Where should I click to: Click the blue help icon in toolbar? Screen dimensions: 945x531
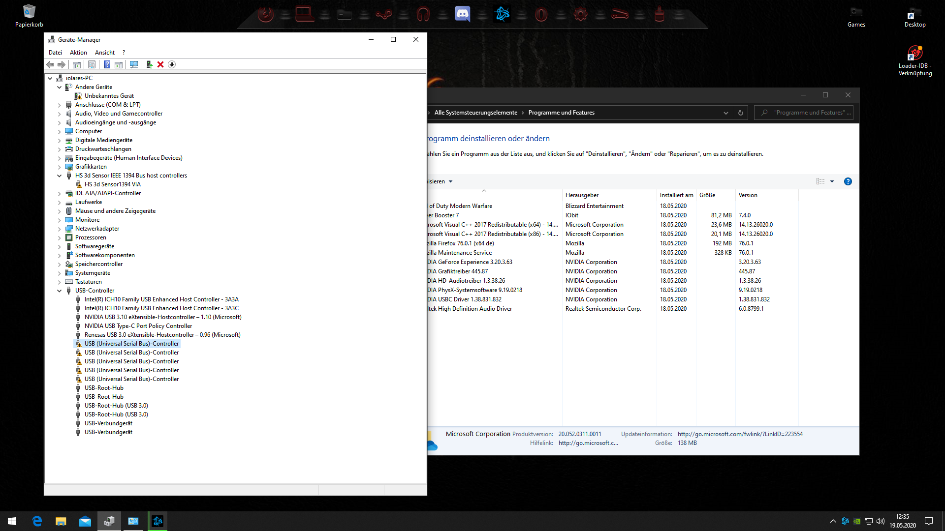107,64
